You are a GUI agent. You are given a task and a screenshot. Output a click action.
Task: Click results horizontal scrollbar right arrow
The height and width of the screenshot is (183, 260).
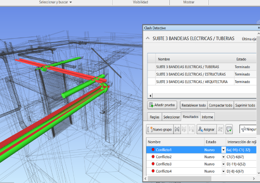[253, 178]
